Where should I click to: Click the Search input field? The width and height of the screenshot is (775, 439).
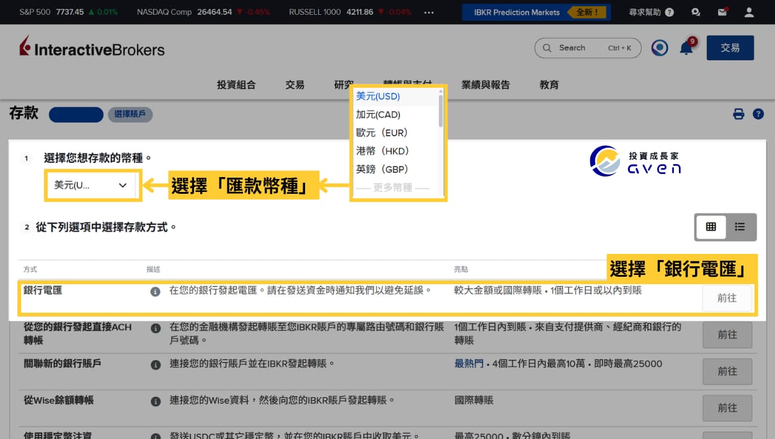point(587,48)
